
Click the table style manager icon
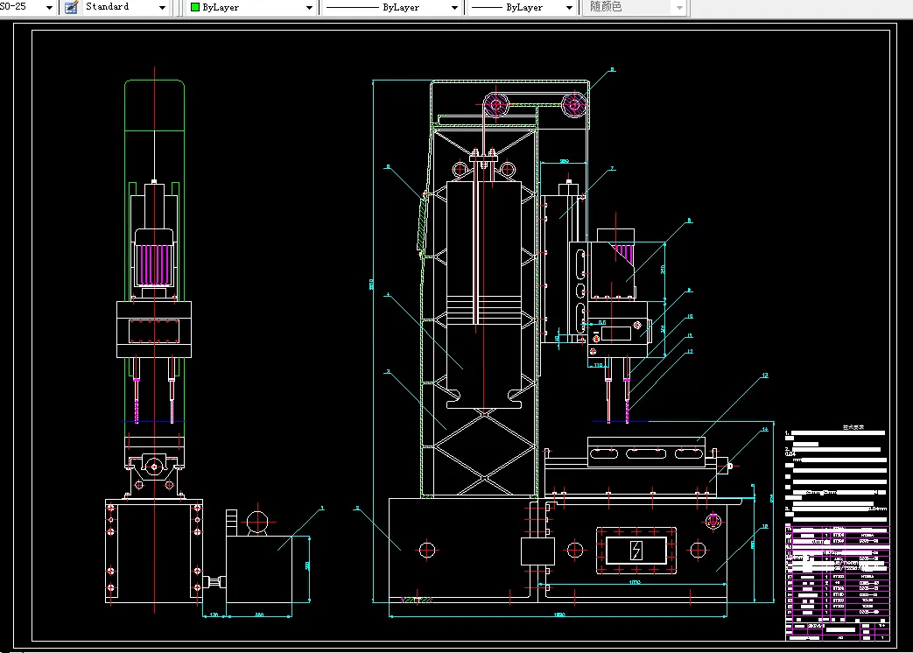pyautogui.click(x=71, y=8)
